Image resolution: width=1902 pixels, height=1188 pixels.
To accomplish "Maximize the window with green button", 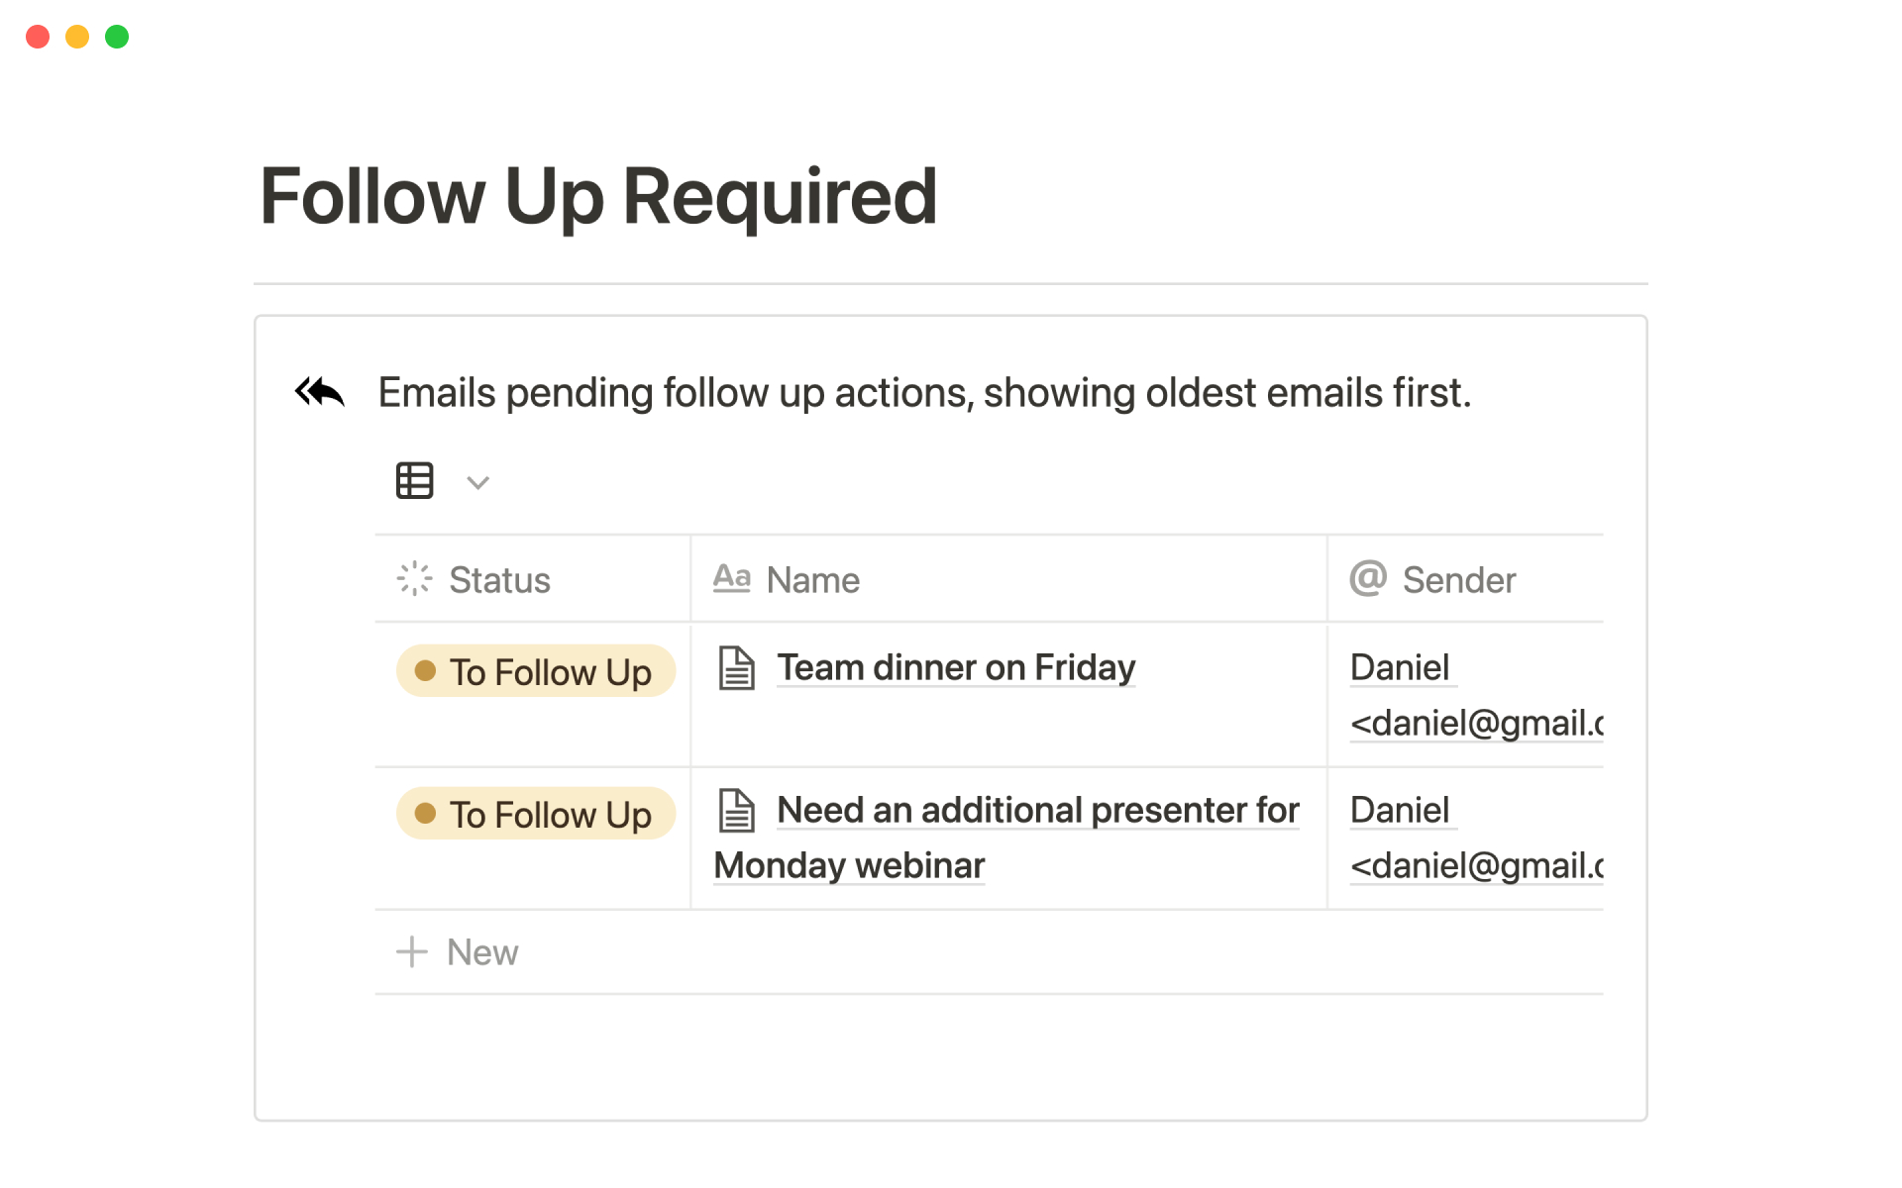I will tap(117, 37).
